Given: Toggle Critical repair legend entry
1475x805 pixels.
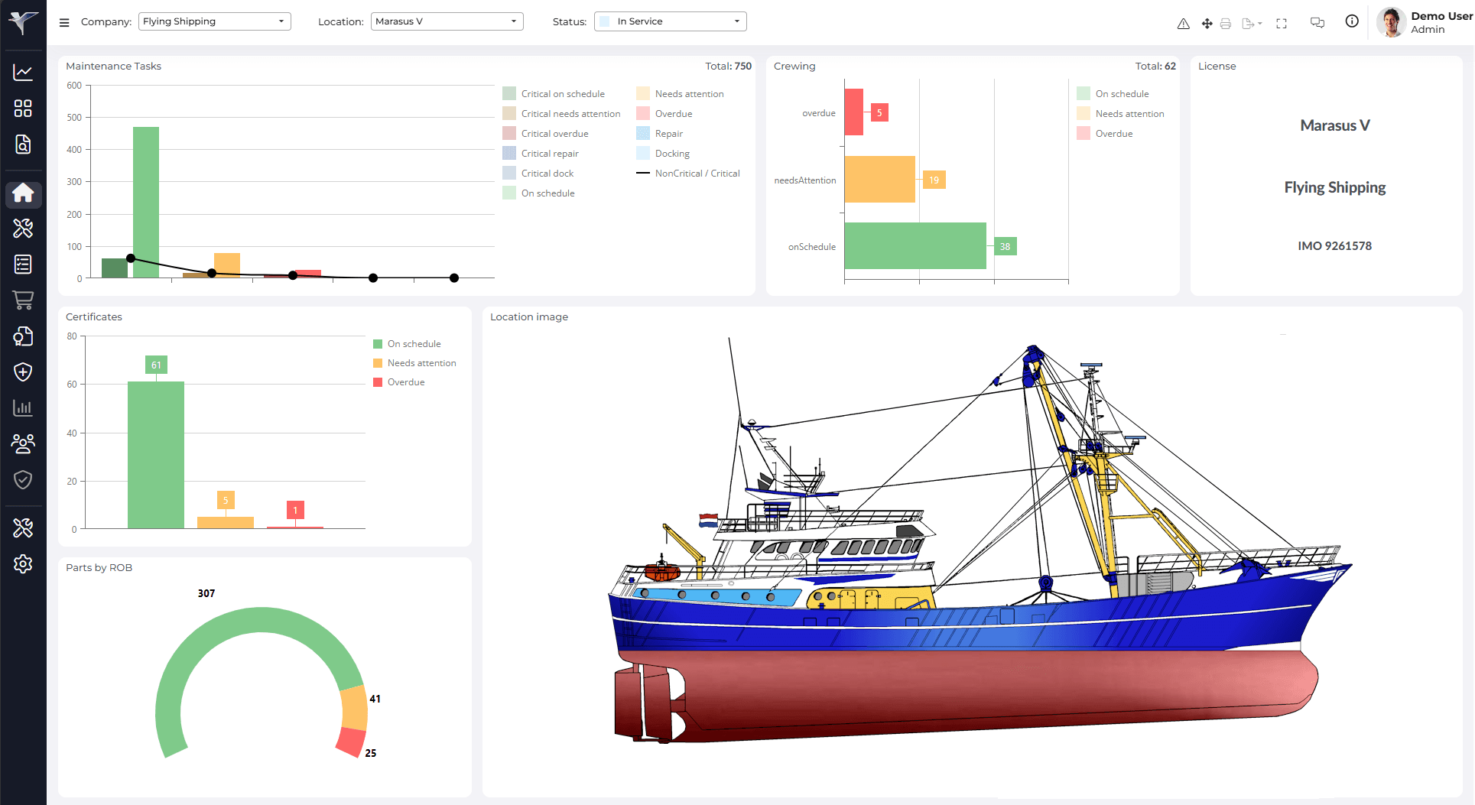Looking at the screenshot, I should tap(541, 154).
